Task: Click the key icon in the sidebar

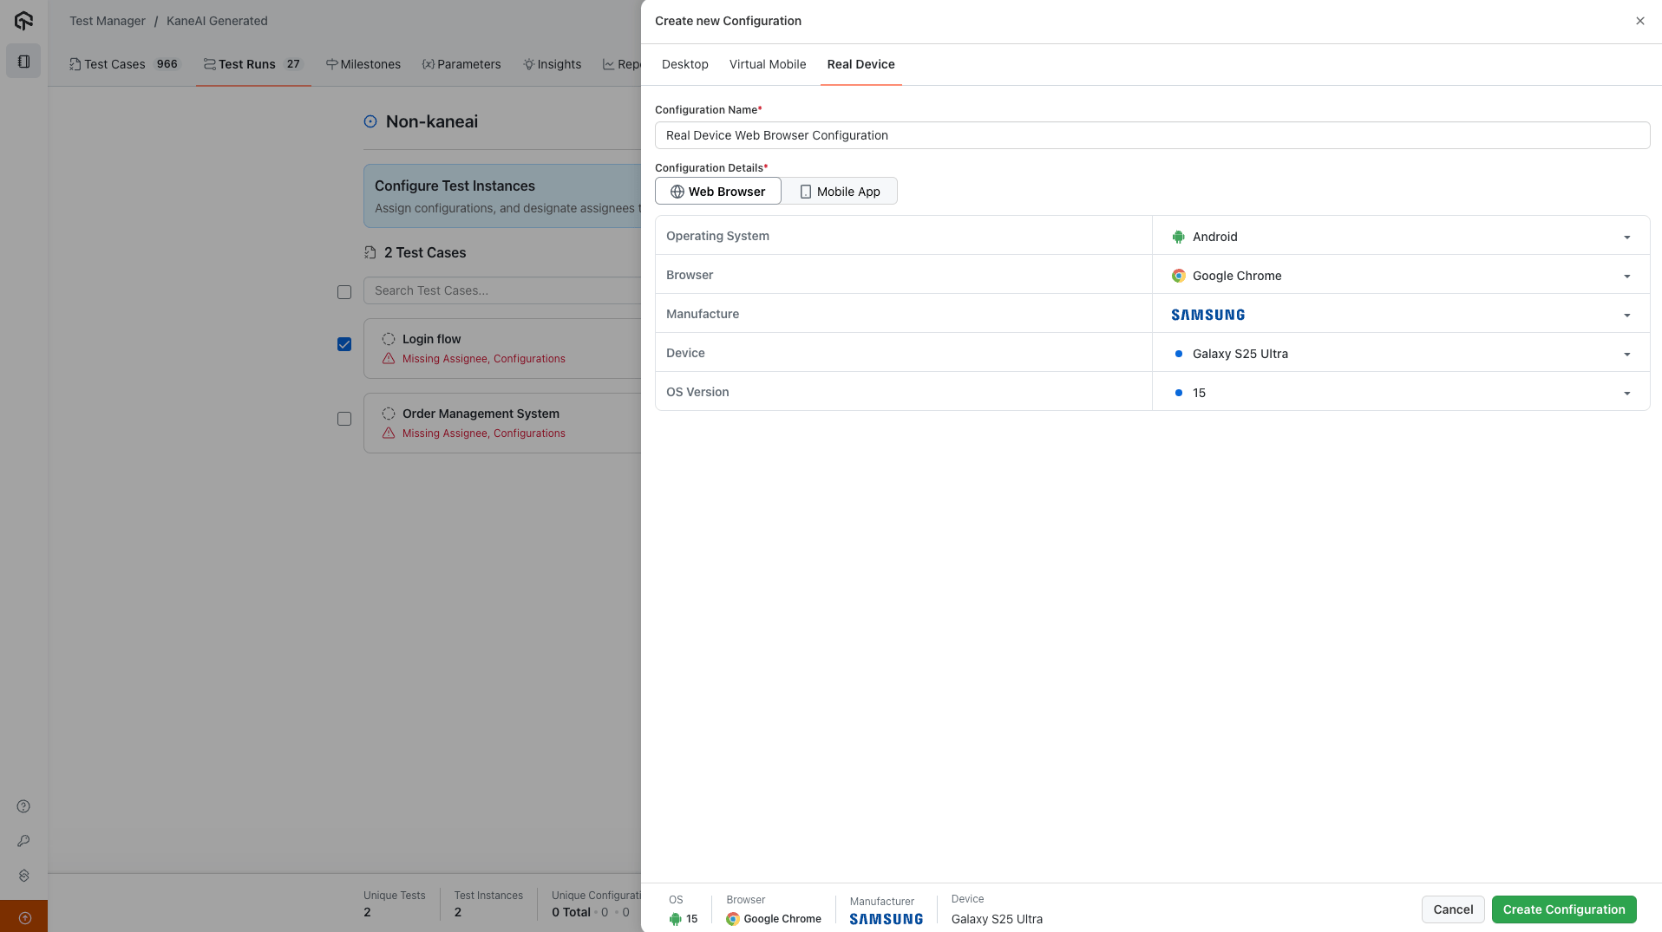Action: [23, 841]
